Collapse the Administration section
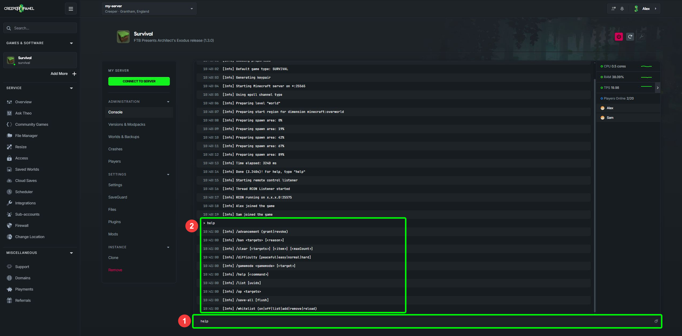 coord(168,102)
